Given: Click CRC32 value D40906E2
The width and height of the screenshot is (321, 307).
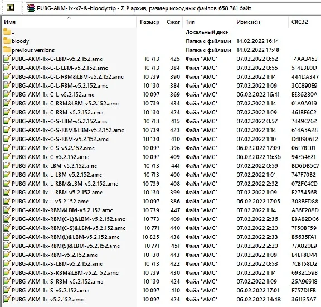Looking at the screenshot, I should click(305, 139).
